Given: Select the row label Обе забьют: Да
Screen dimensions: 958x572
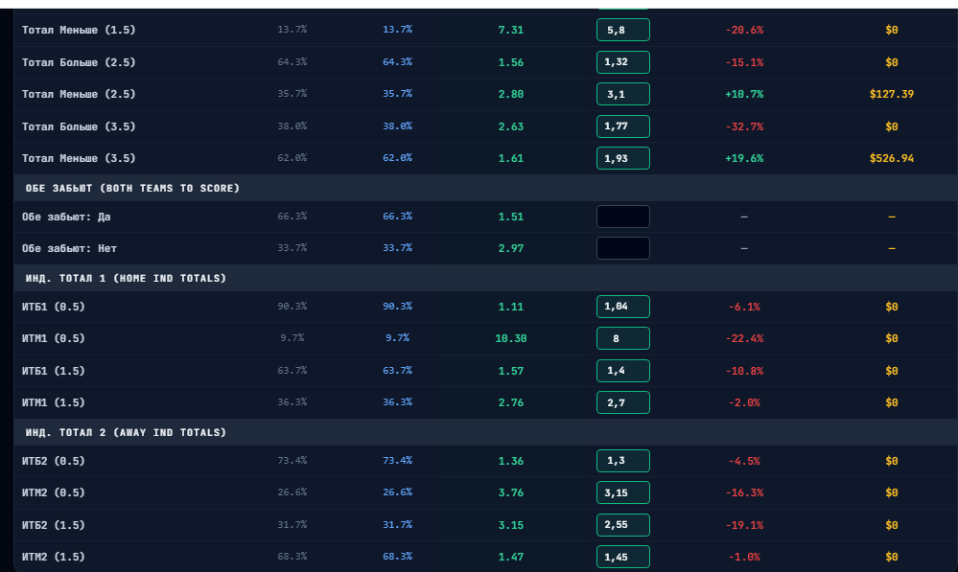Looking at the screenshot, I should [66, 217].
